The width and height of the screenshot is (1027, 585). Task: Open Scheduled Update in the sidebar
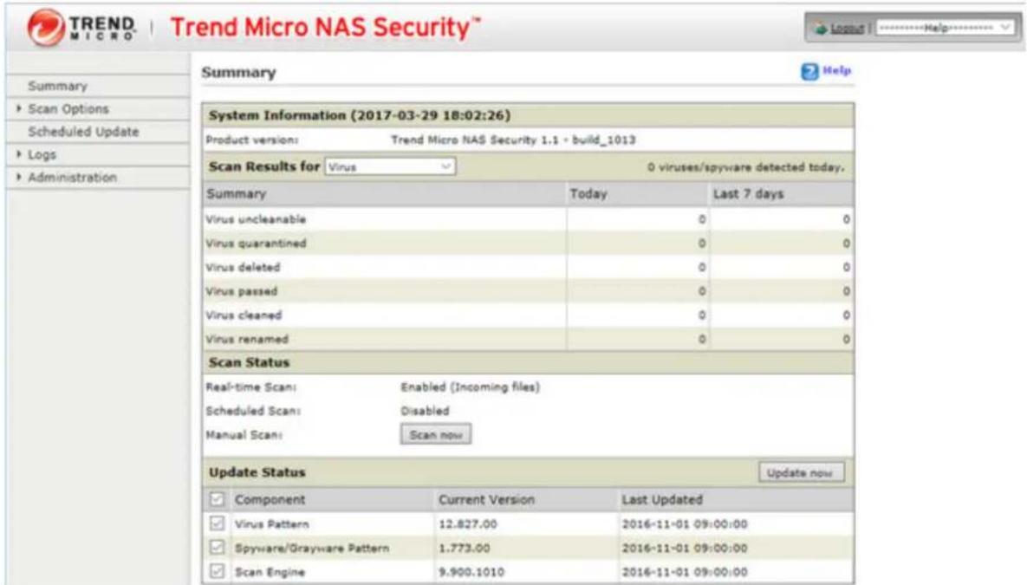click(83, 132)
